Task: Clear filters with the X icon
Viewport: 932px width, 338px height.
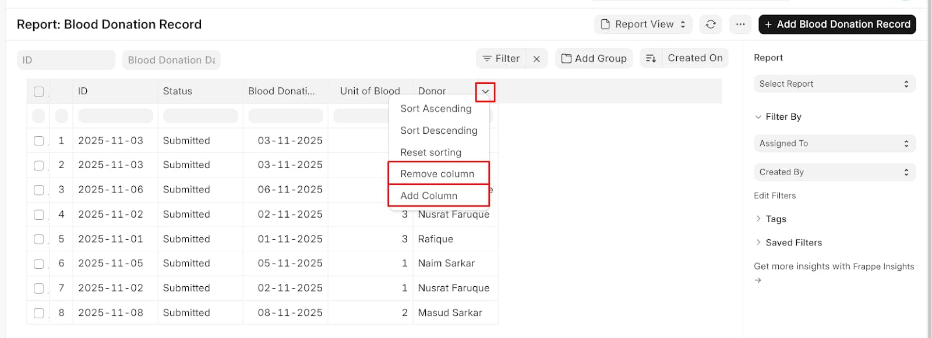Action: (536, 59)
